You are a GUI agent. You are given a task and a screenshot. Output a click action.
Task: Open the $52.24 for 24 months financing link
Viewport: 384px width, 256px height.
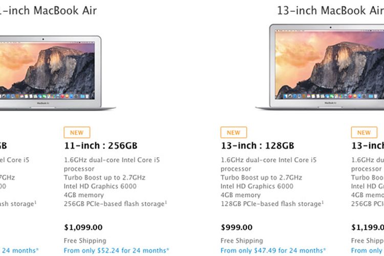coord(116,250)
